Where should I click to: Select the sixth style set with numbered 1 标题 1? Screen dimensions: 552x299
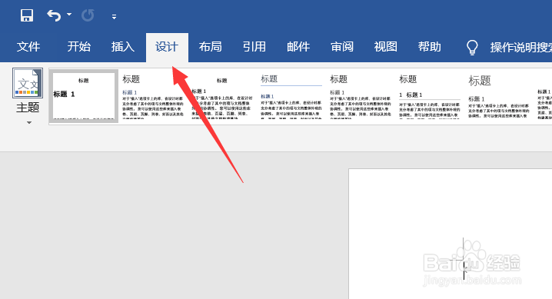[x=430, y=96]
